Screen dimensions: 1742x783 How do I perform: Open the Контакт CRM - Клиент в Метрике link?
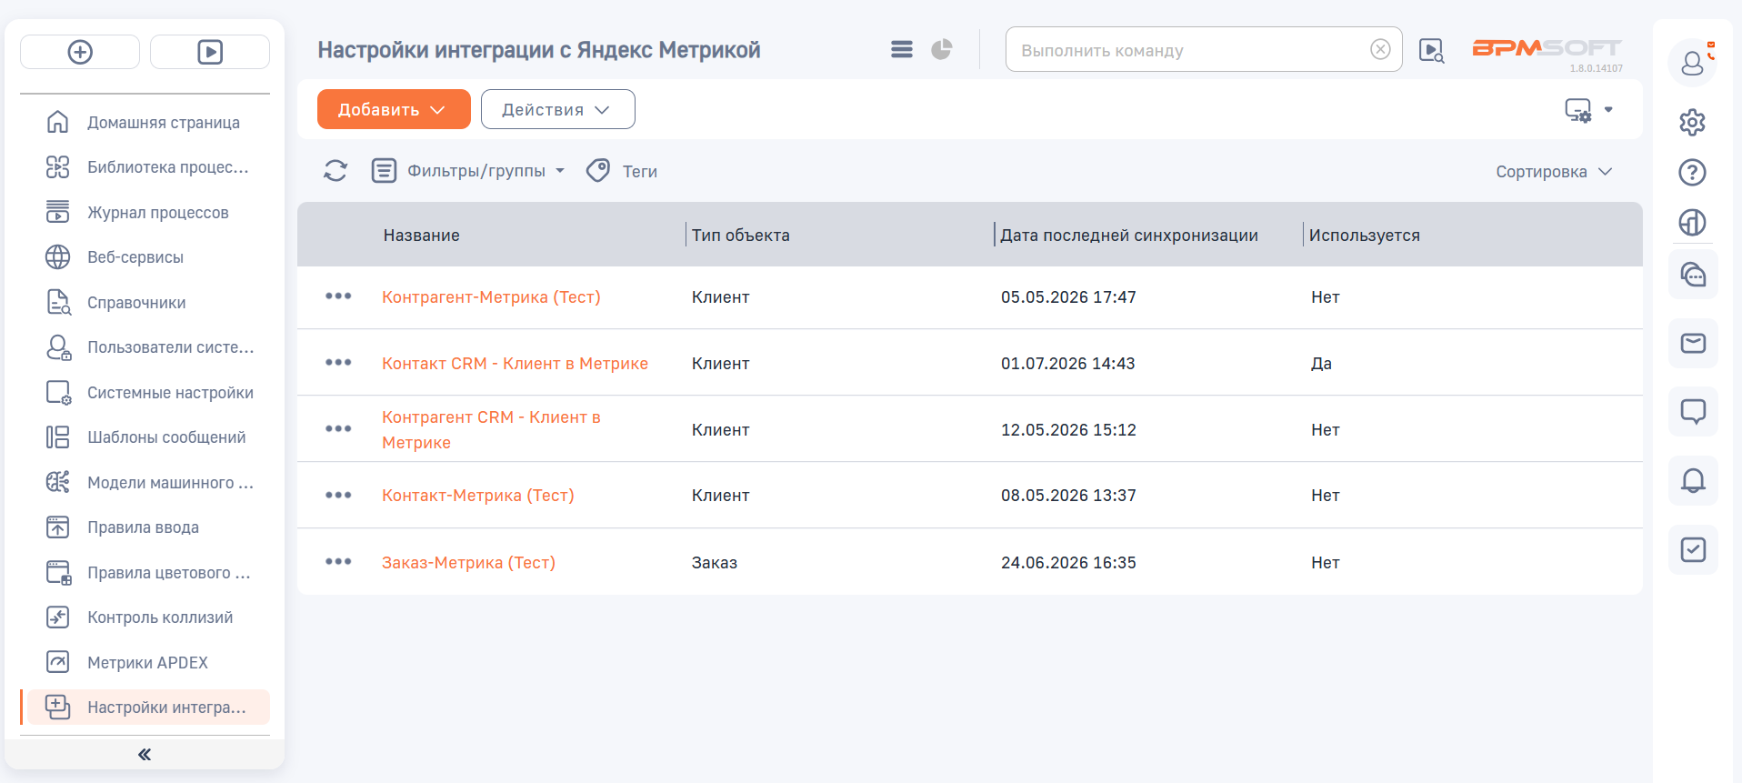tap(515, 364)
